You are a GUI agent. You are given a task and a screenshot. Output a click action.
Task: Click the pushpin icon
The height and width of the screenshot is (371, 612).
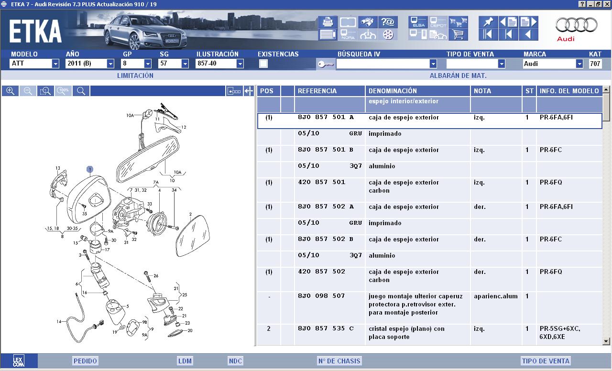[x=488, y=22]
